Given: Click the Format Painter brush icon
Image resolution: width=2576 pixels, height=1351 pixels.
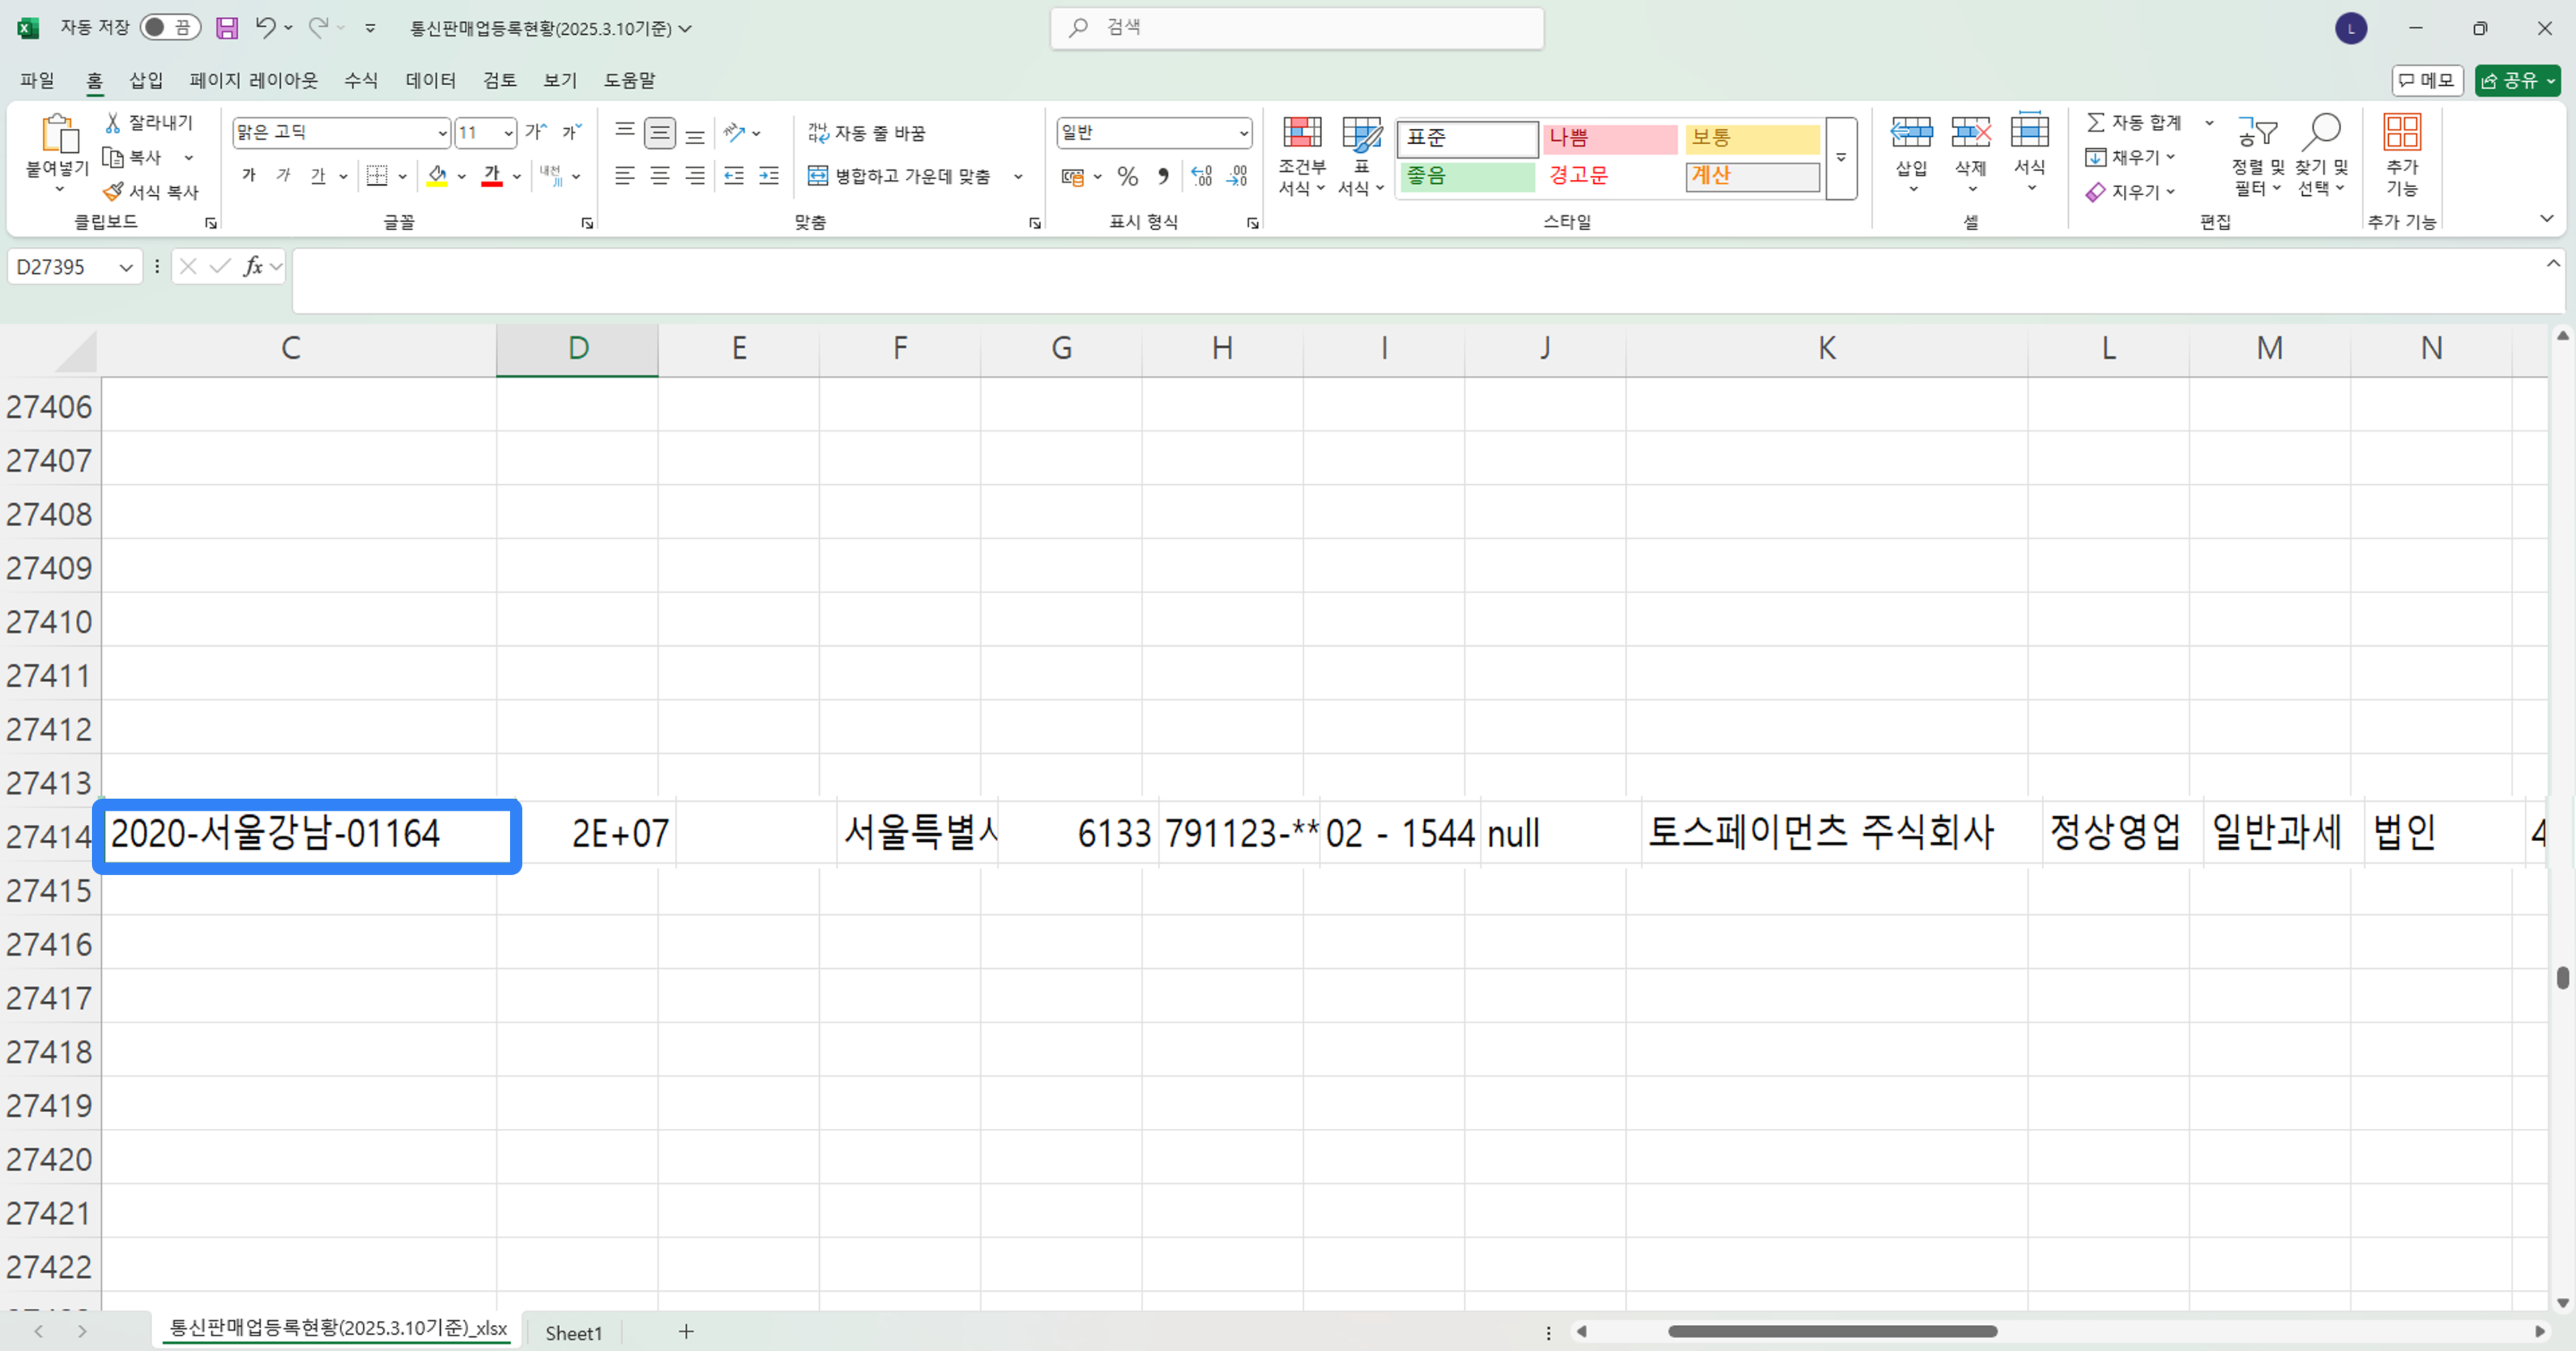Looking at the screenshot, I should (x=114, y=191).
